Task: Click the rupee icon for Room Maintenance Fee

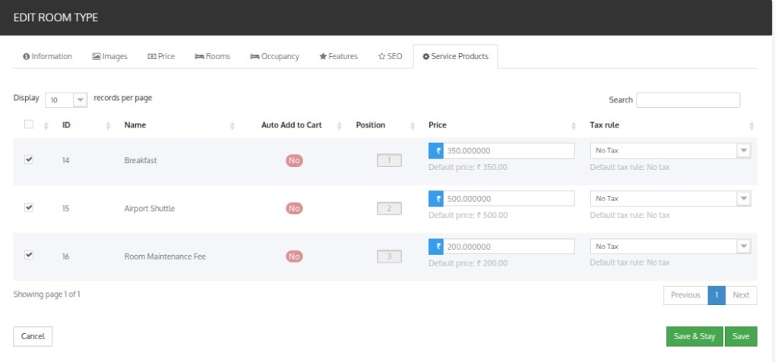Action: pos(436,247)
